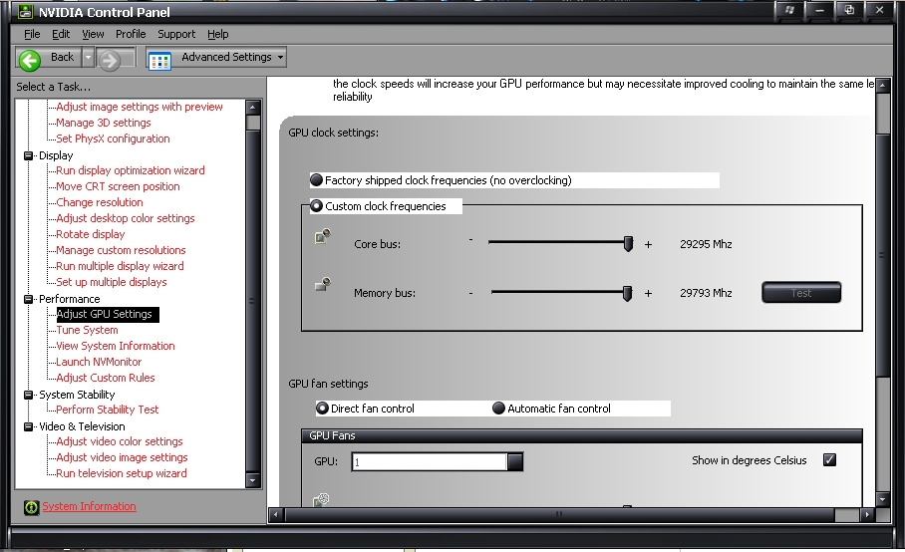Click the Core bus chip icon
905x552 pixels.
[x=322, y=237]
